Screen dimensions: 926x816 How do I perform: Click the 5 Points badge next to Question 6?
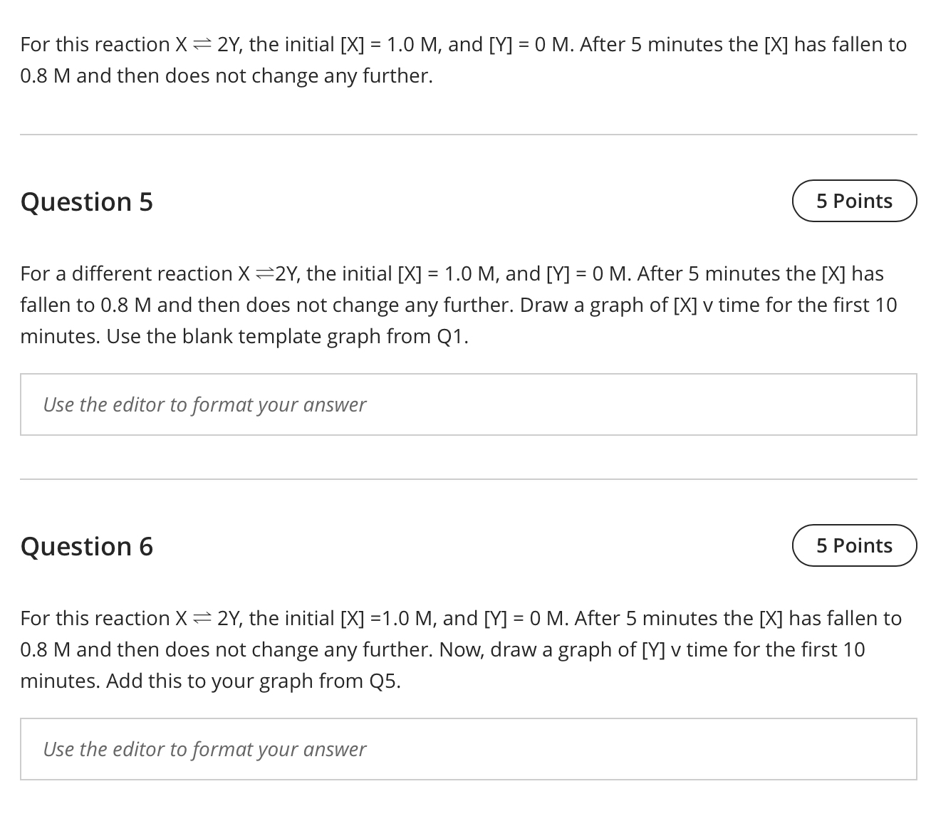pos(854,545)
